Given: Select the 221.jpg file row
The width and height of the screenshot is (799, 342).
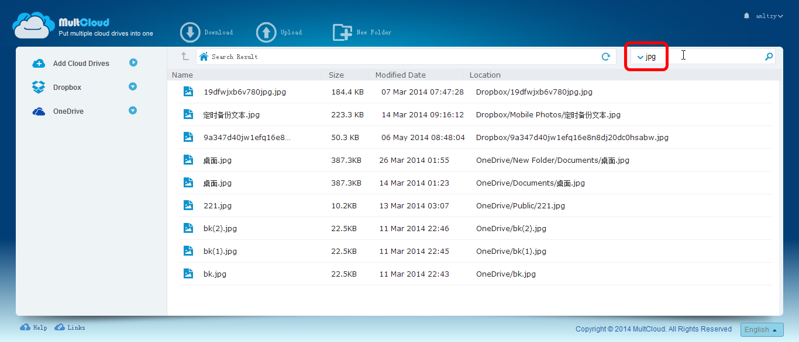Looking at the screenshot, I should tap(218, 205).
